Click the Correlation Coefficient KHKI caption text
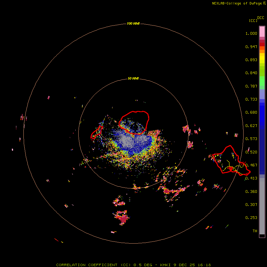Image resolution: width=267 pixels, height=267 pixels. pyautogui.click(x=133, y=265)
